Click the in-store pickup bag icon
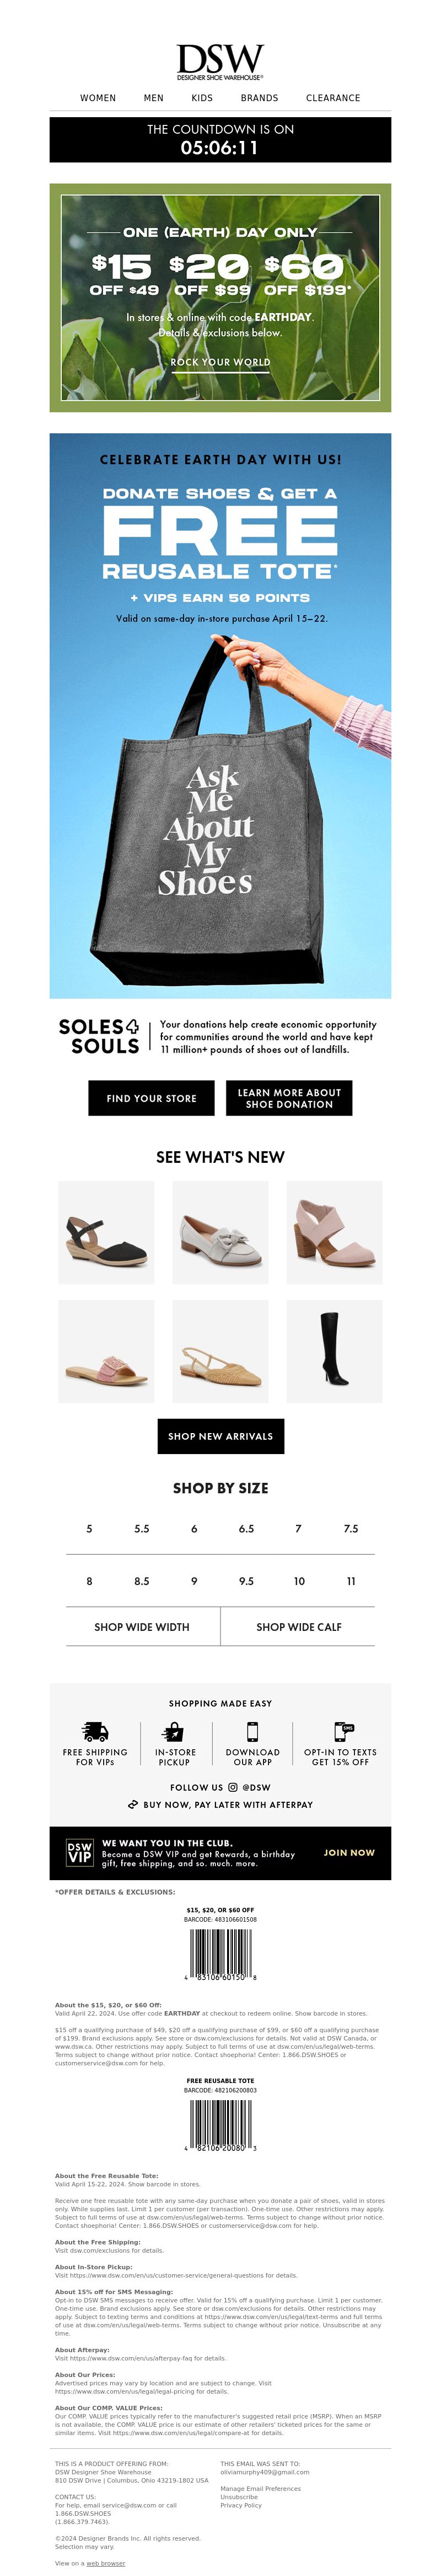The height and width of the screenshot is (2576, 441). coord(174,1731)
